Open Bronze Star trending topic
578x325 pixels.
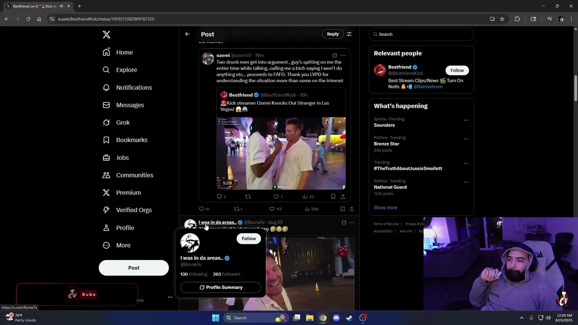point(387,144)
